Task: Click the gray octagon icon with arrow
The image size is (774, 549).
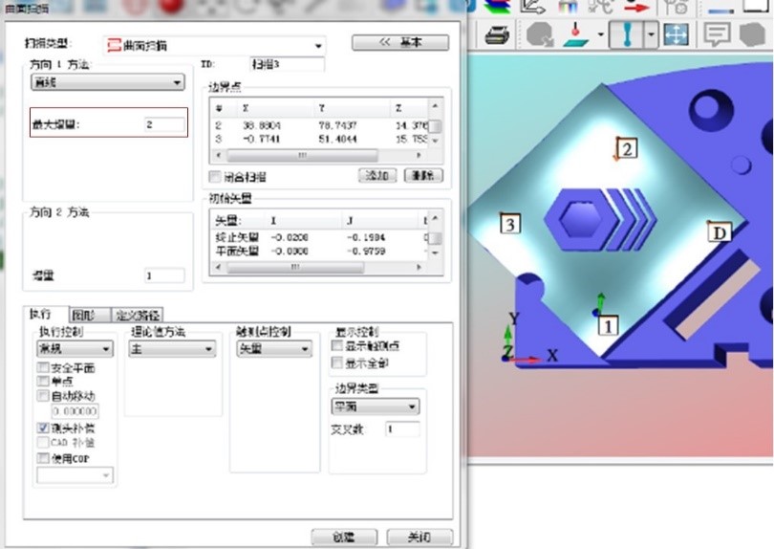Action: click(x=540, y=35)
